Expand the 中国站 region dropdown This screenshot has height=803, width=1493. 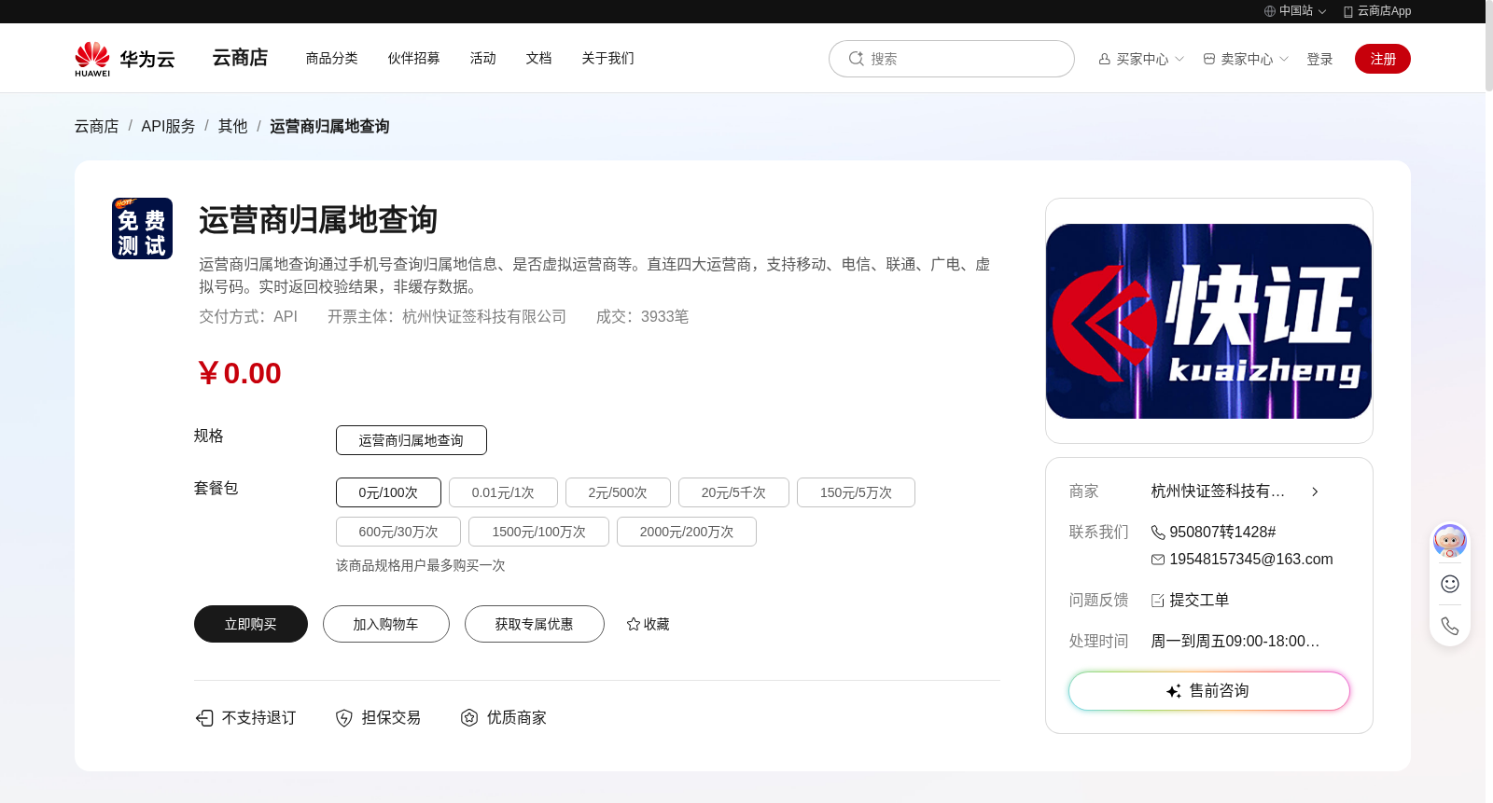pos(1322,12)
